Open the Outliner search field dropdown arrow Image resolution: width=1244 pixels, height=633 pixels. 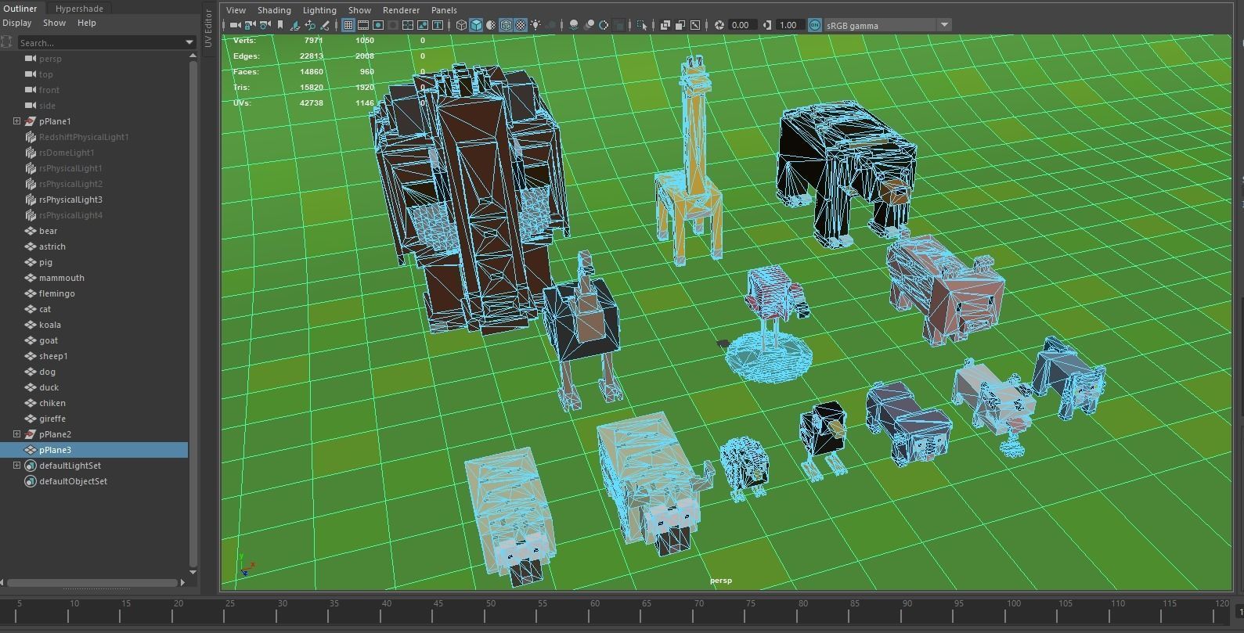pos(189,42)
